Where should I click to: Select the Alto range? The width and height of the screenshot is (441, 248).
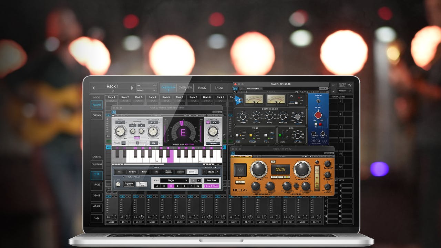pos(156,172)
